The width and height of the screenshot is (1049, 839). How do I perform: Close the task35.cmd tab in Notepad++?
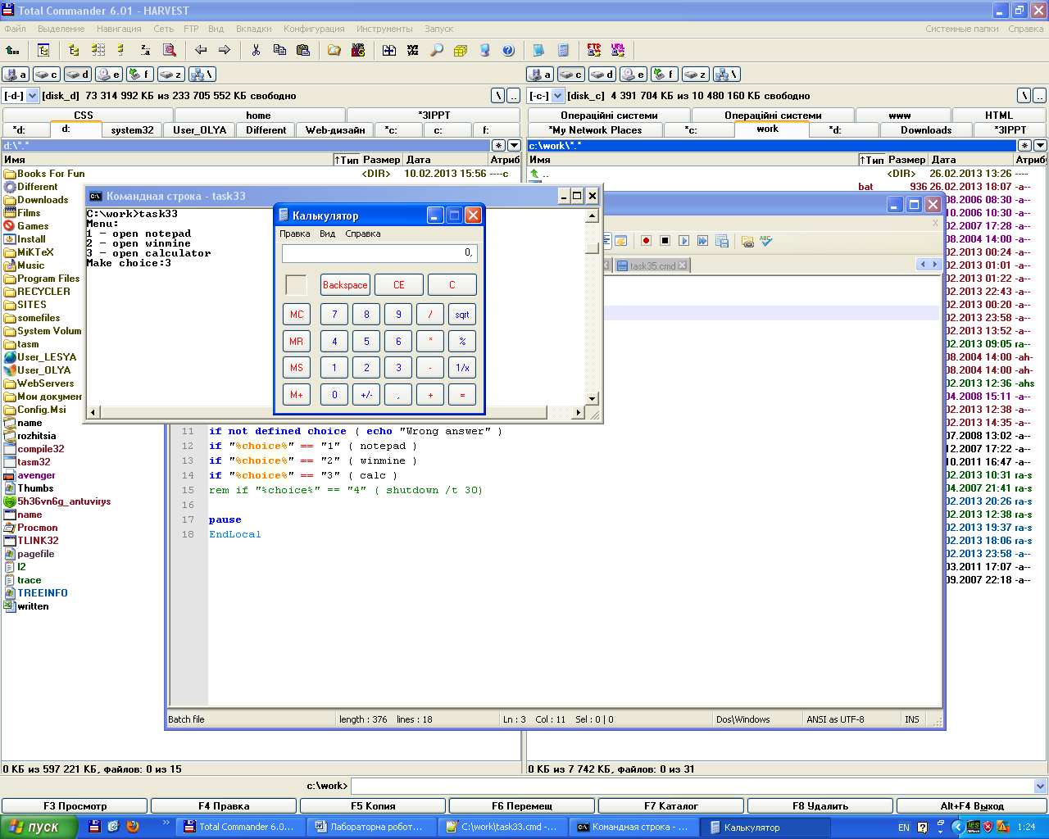point(682,265)
